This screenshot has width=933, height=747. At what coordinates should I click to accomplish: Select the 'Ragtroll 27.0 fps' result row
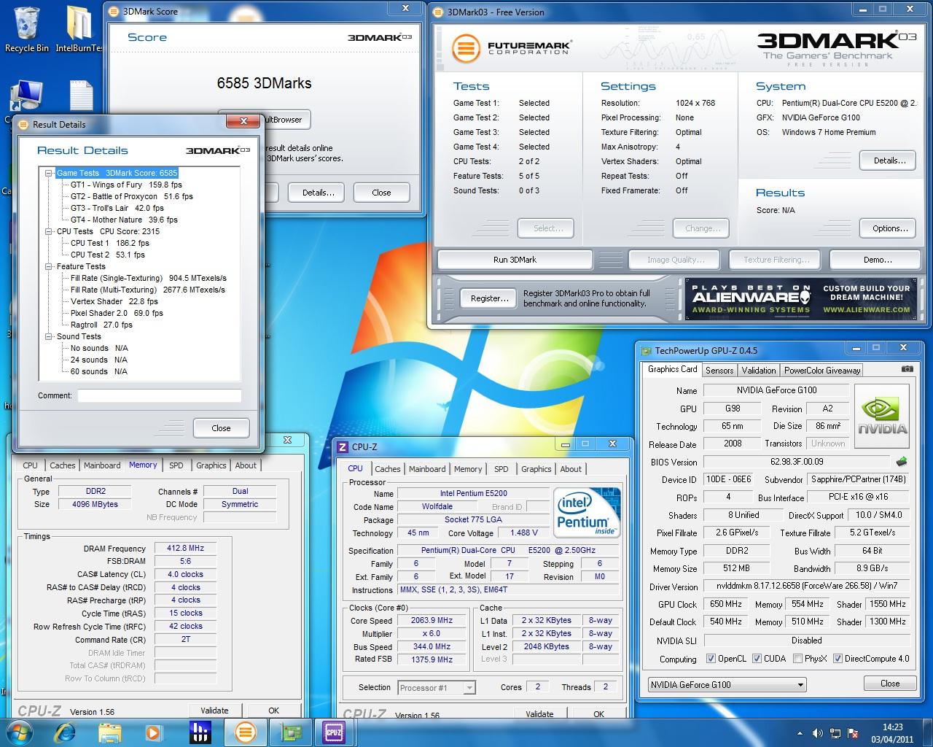[x=101, y=325]
